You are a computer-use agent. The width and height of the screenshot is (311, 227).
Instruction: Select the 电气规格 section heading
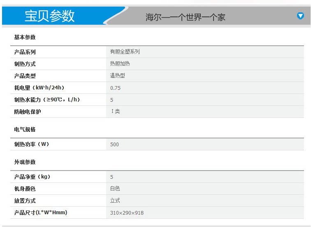(25, 129)
